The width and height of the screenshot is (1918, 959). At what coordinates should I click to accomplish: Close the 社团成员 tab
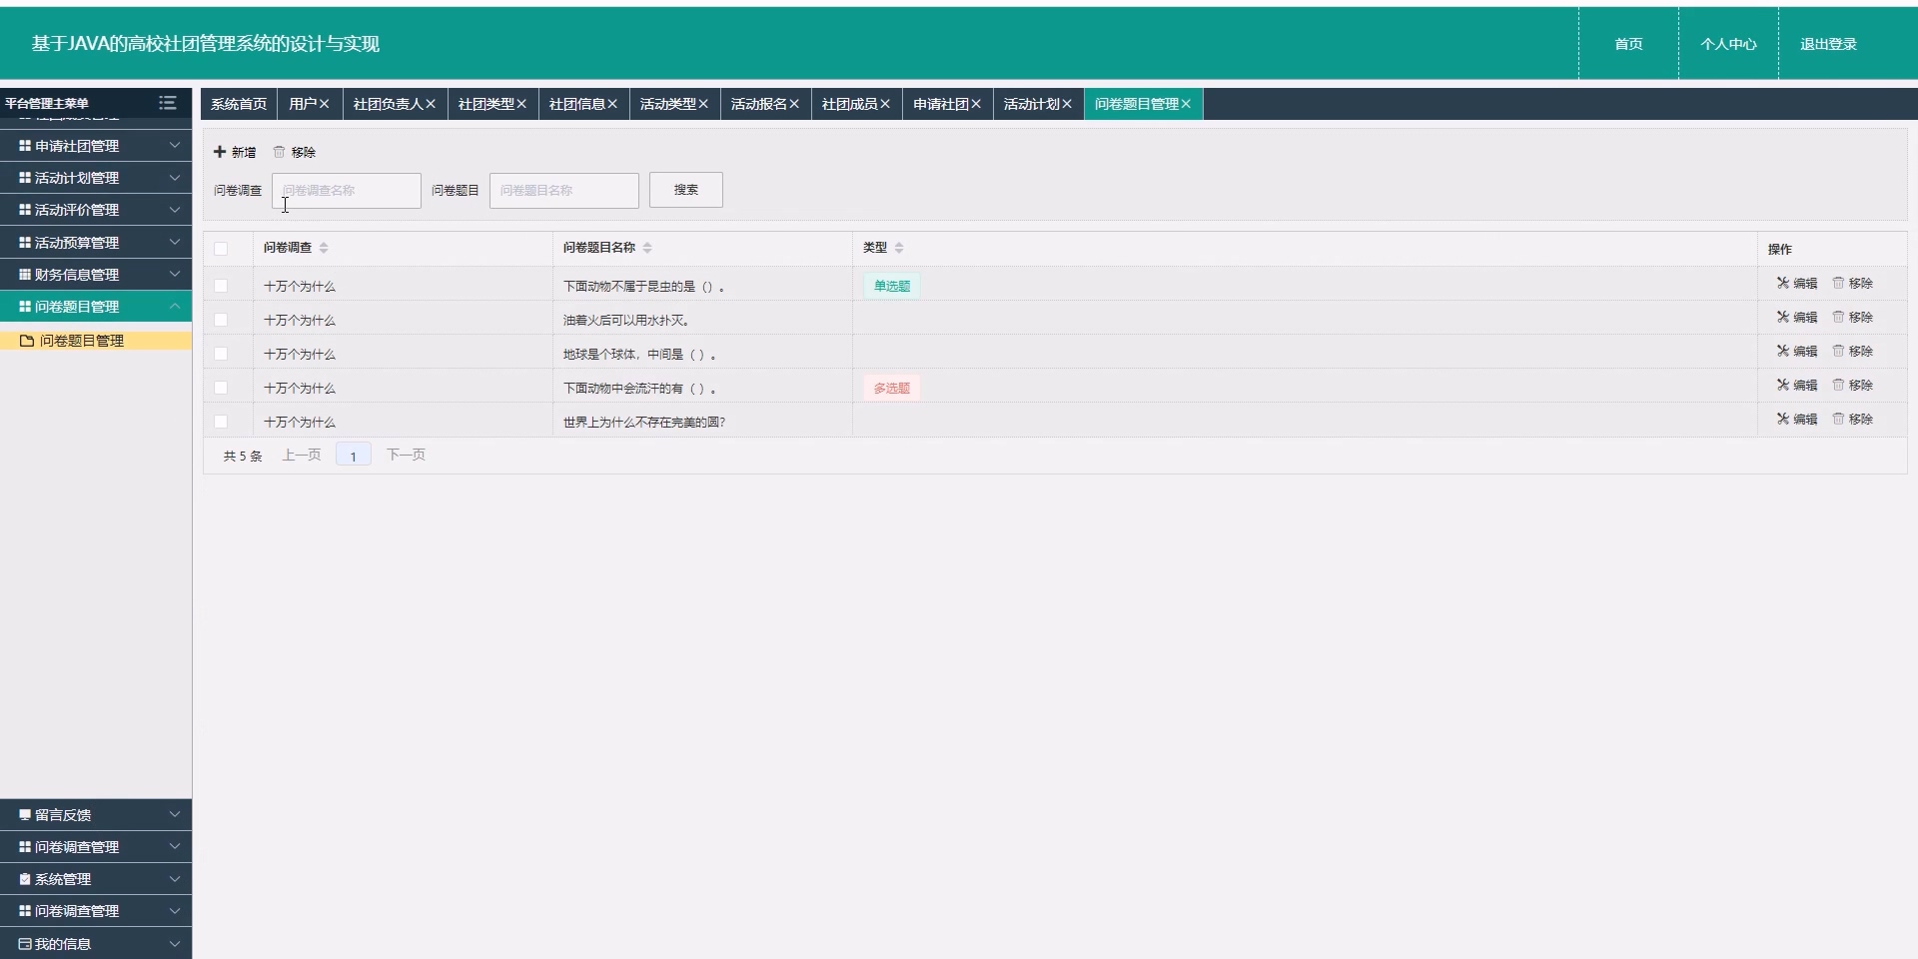(885, 104)
